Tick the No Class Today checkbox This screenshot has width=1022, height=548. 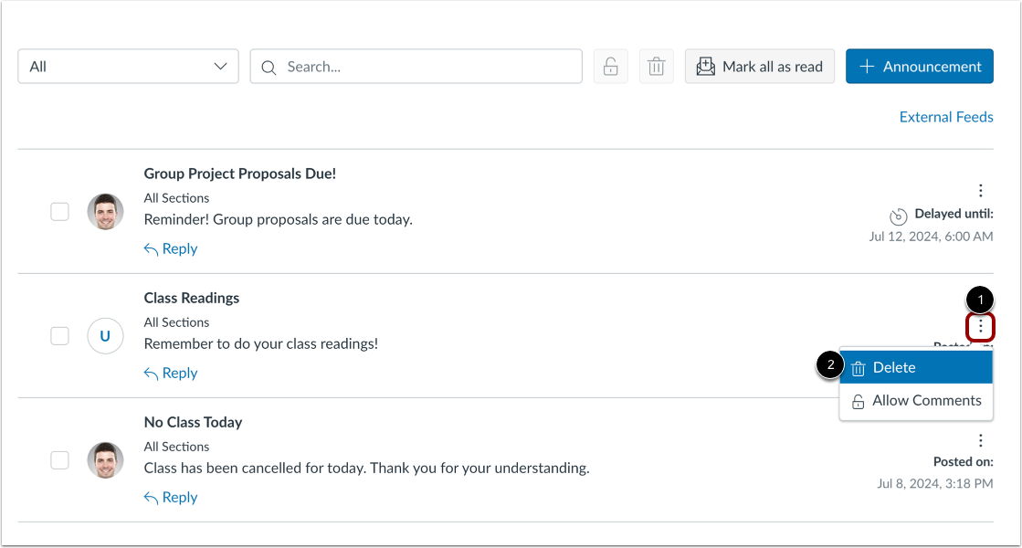pyautogui.click(x=59, y=460)
